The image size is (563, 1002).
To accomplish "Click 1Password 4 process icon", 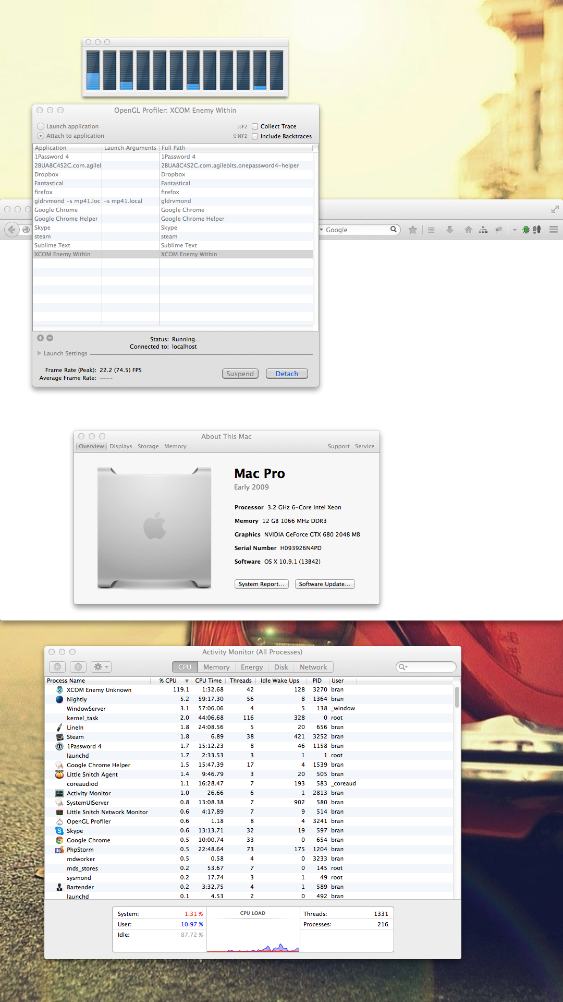I will 59,746.
